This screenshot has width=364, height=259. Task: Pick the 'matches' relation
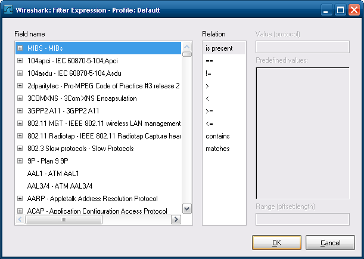217,149
